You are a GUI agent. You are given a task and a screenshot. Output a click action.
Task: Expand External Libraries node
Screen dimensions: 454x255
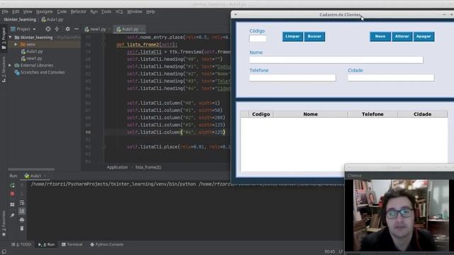(10, 65)
